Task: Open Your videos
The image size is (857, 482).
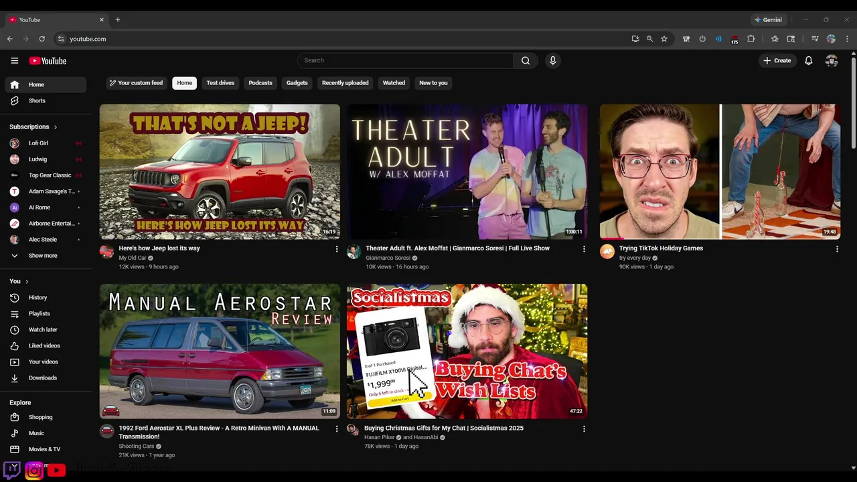Action: pos(46,361)
